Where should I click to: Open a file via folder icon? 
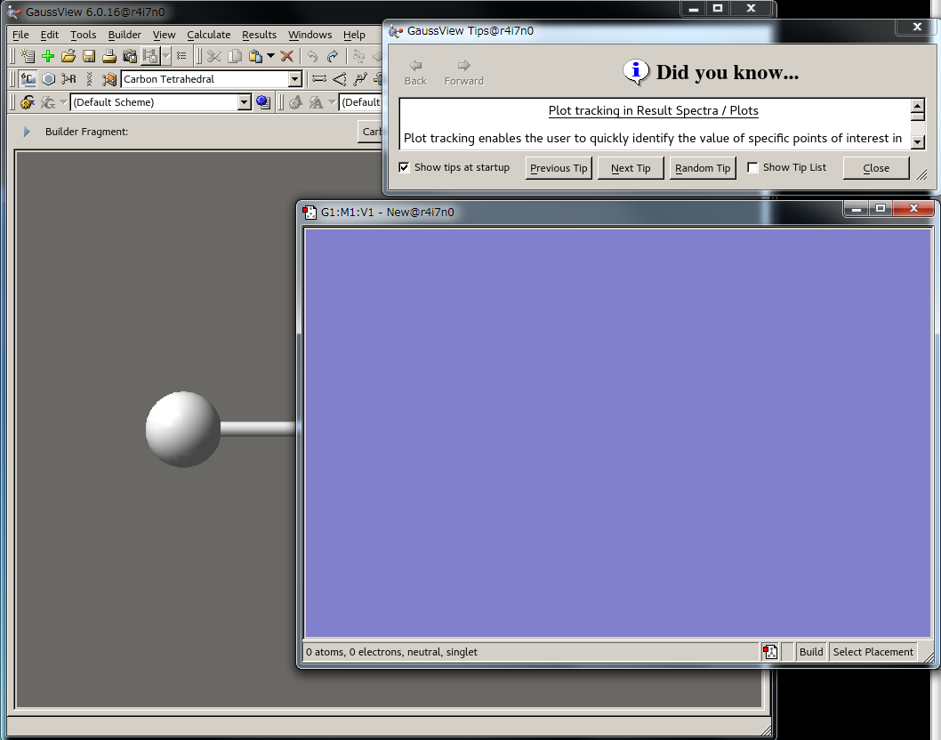click(68, 56)
